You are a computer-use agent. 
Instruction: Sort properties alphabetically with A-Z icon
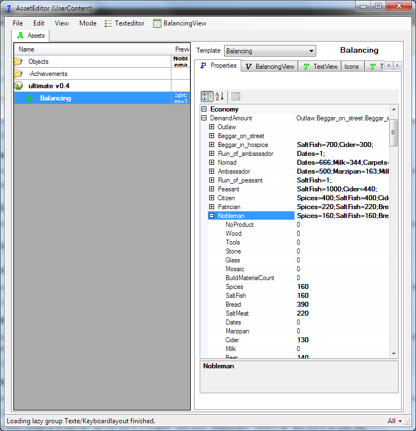[x=219, y=97]
